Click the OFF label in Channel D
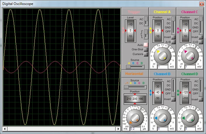 [x=195, y=94]
